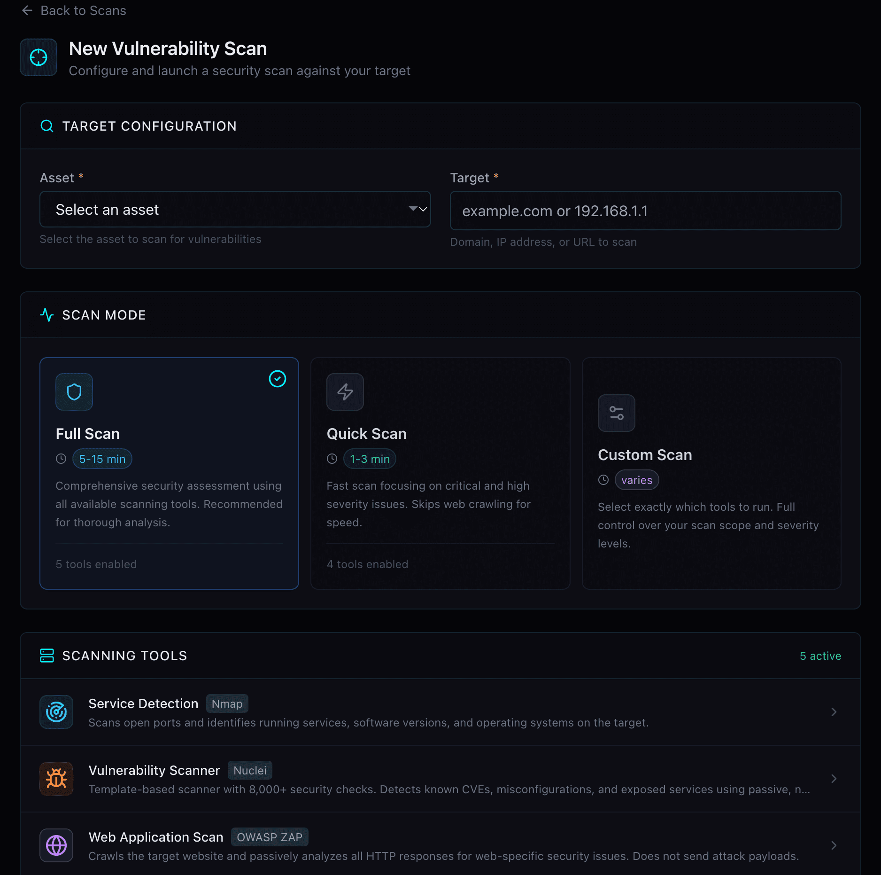
Task: Click the Nmap radar icon beside Service Detection
Action: click(x=56, y=711)
